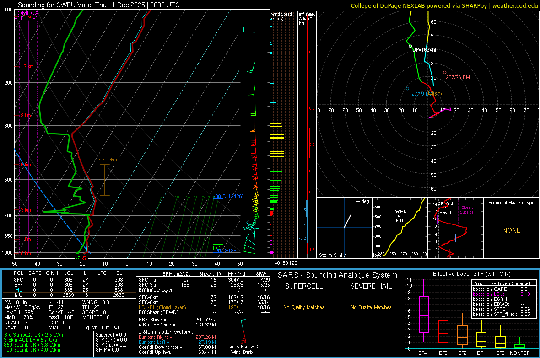Click the 'LCL-EL (Cloud Layer)' row
The image size is (540, 358).
click(204, 307)
